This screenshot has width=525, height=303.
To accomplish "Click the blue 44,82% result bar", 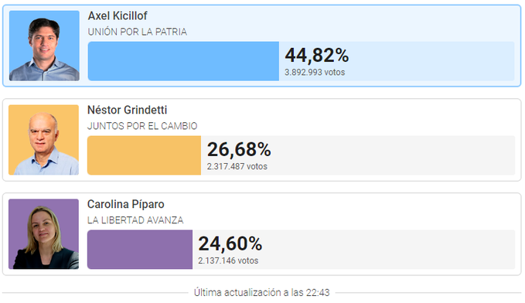I will pos(183,61).
